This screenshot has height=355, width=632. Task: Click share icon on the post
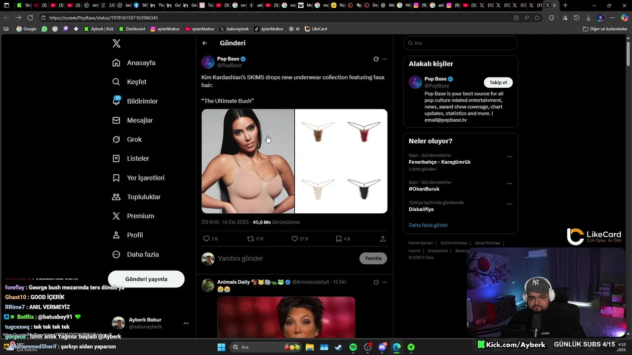[x=383, y=239]
